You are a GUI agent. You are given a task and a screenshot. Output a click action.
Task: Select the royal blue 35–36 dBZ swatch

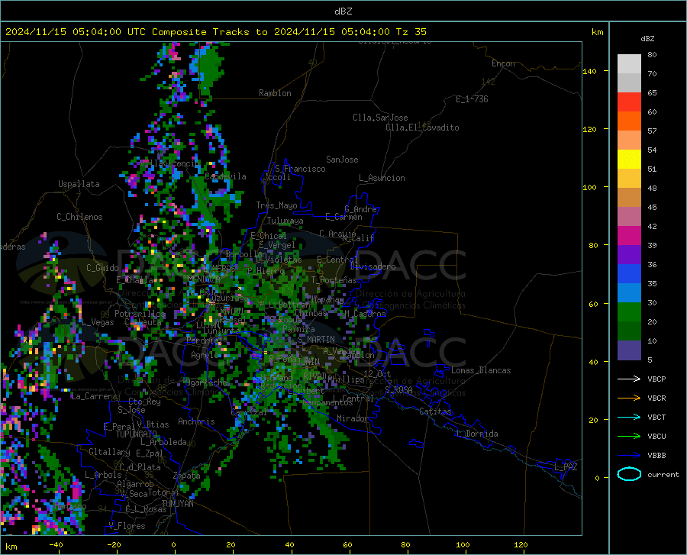click(x=629, y=274)
